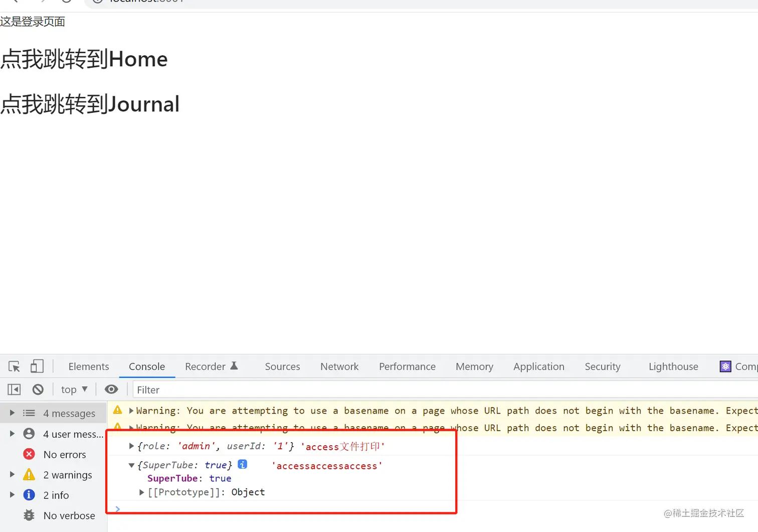
Task: Click the yellow warning icon on the first warning
Action: point(118,410)
